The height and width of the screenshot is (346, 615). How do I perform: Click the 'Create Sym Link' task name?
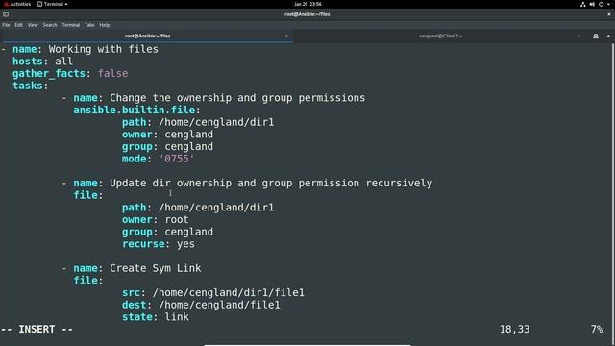pos(156,268)
